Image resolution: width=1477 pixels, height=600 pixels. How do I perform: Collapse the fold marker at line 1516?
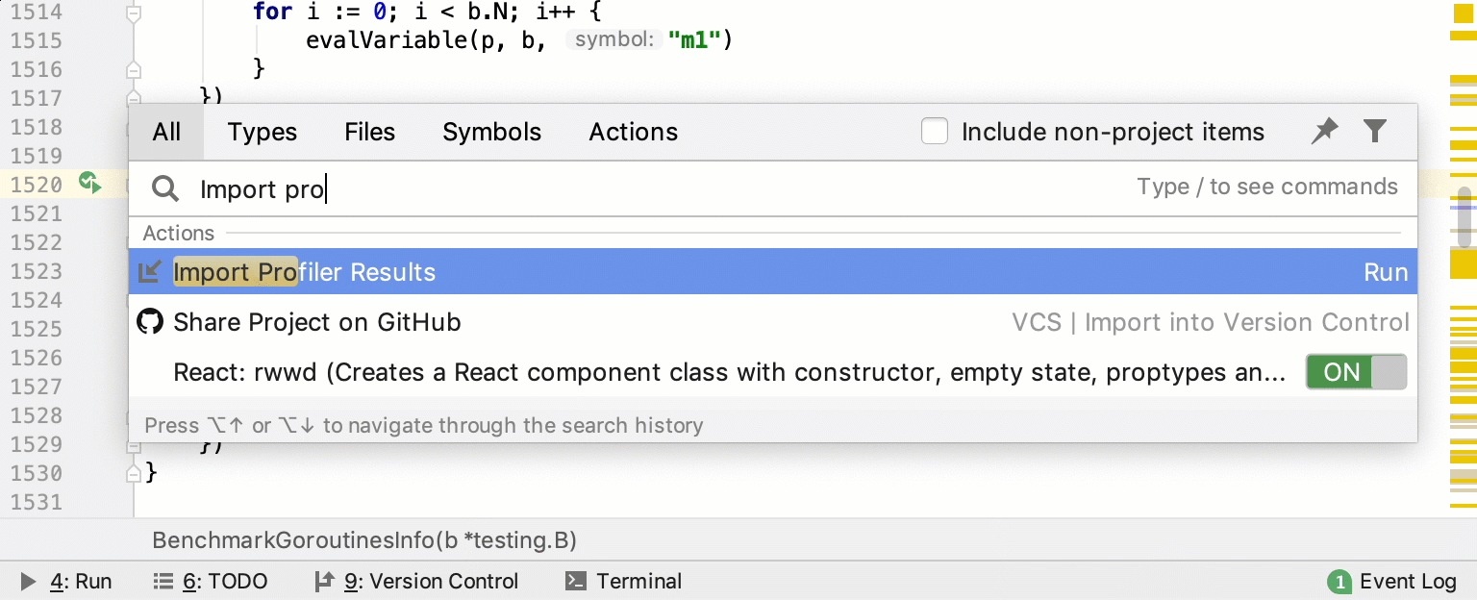pos(134,69)
